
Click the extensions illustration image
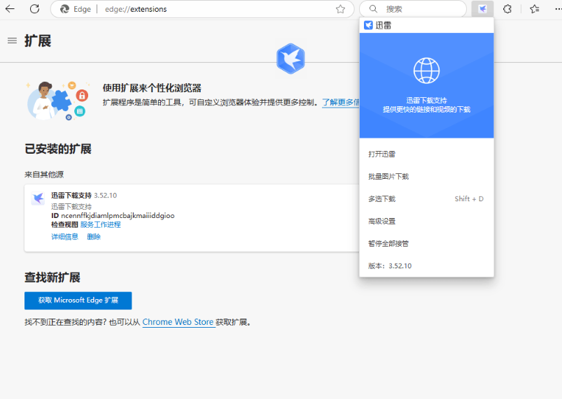[57, 101]
